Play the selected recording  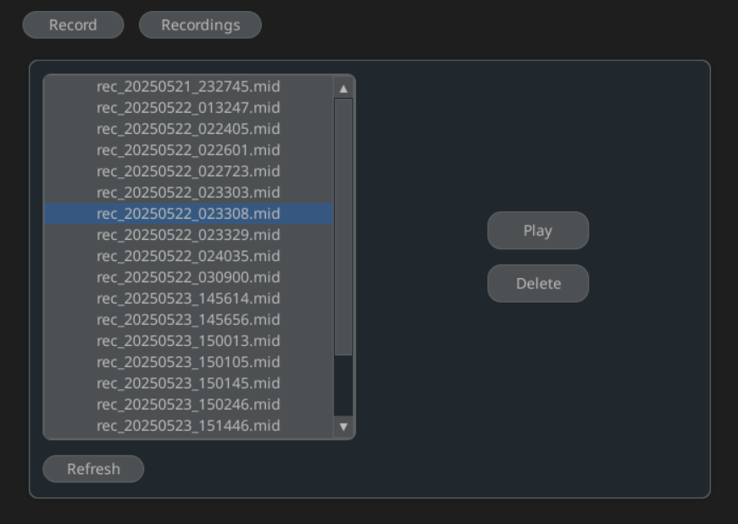(537, 231)
